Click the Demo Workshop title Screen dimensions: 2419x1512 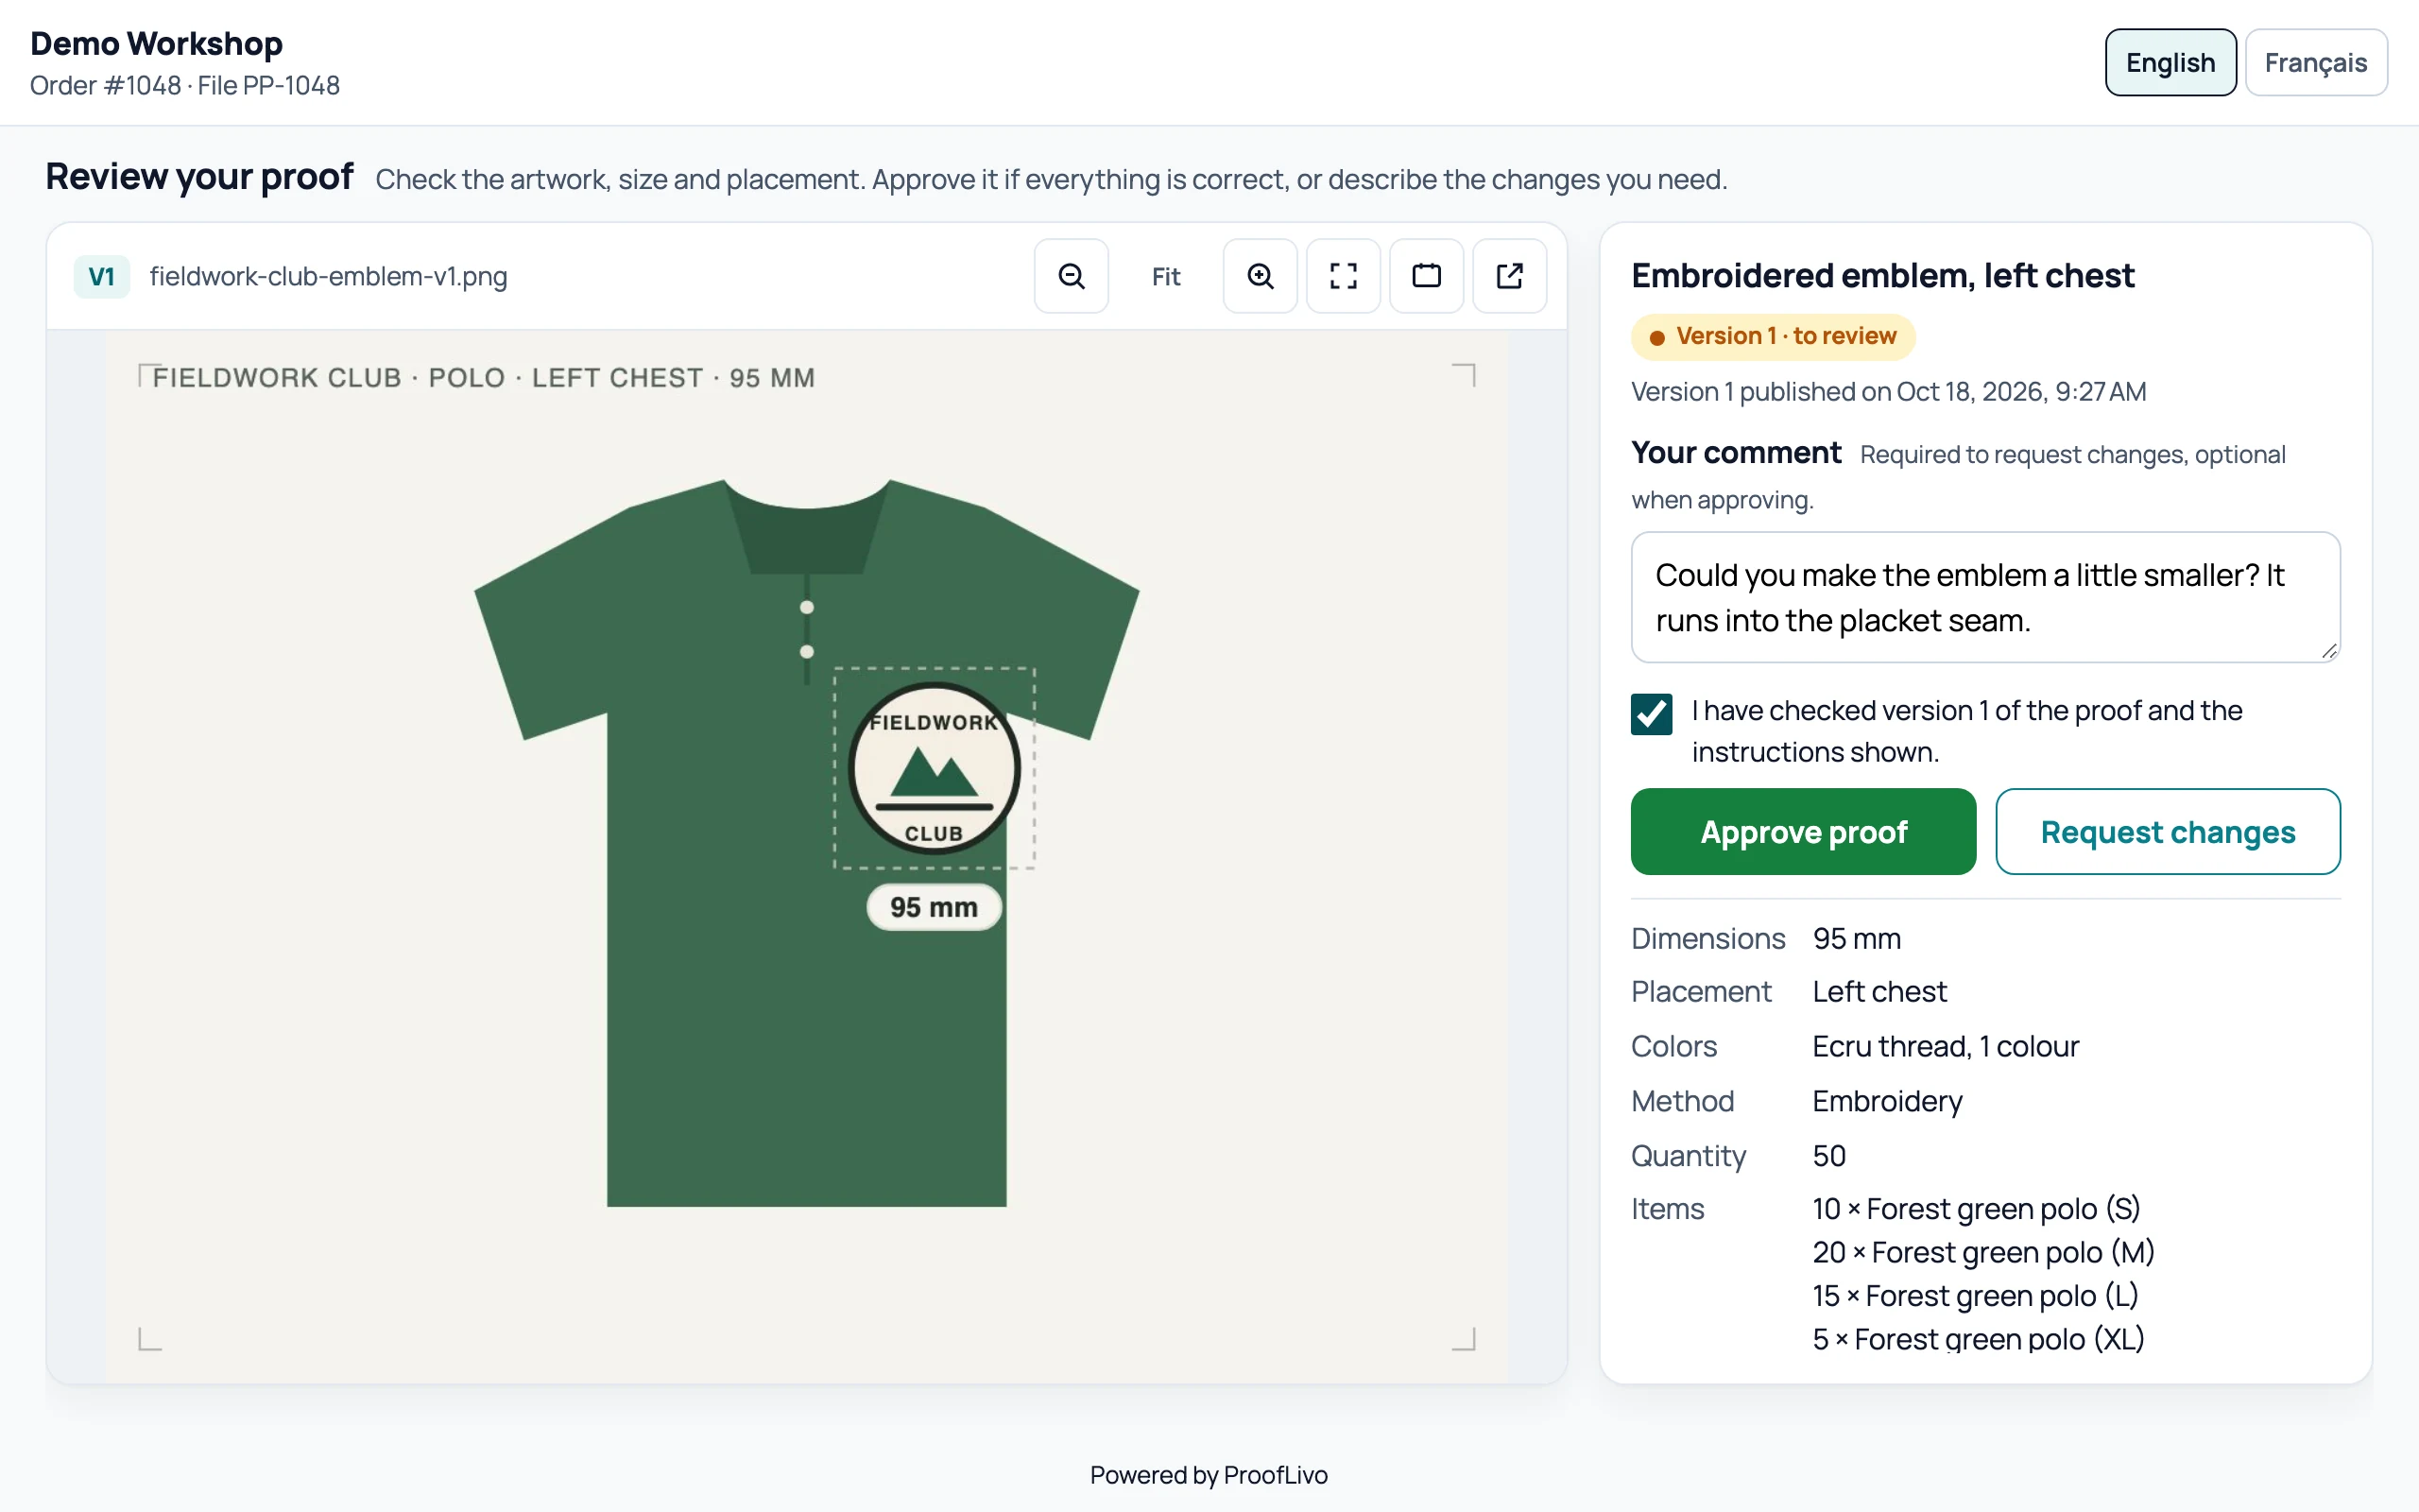pyautogui.click(x=156, y=43)
